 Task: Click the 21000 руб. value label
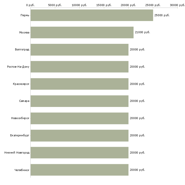pos(142,32)
